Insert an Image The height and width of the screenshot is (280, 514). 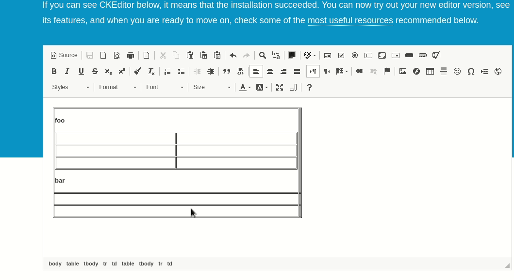[x=403, y=71]
